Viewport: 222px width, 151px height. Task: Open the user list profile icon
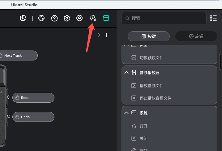pyautogui.click(x=93, y=18)
